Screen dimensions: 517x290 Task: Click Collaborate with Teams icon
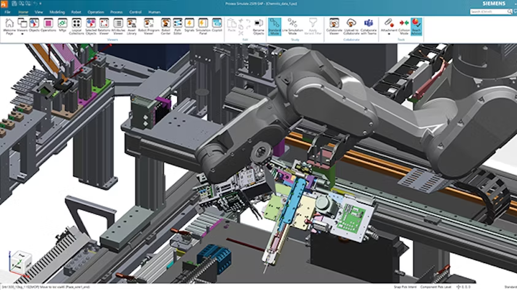click(369, 25)
